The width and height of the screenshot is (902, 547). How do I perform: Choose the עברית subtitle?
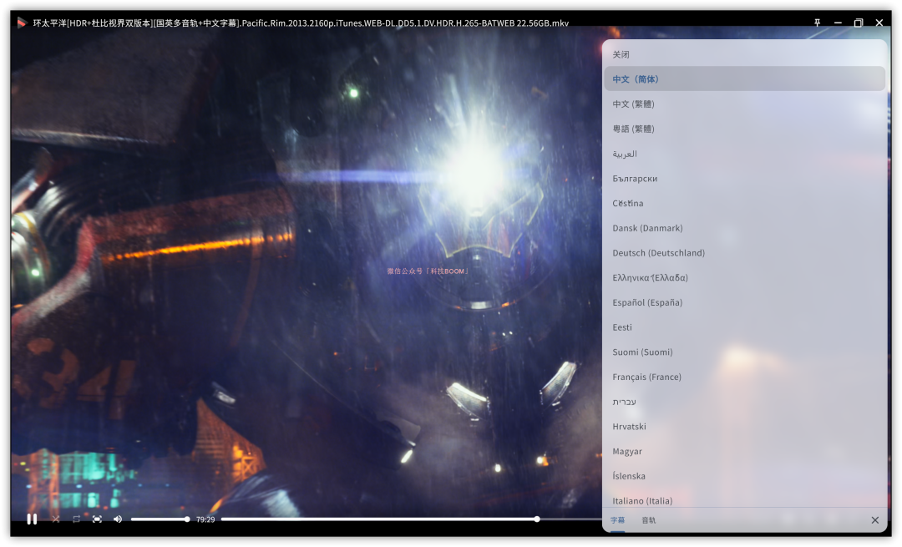744,402
